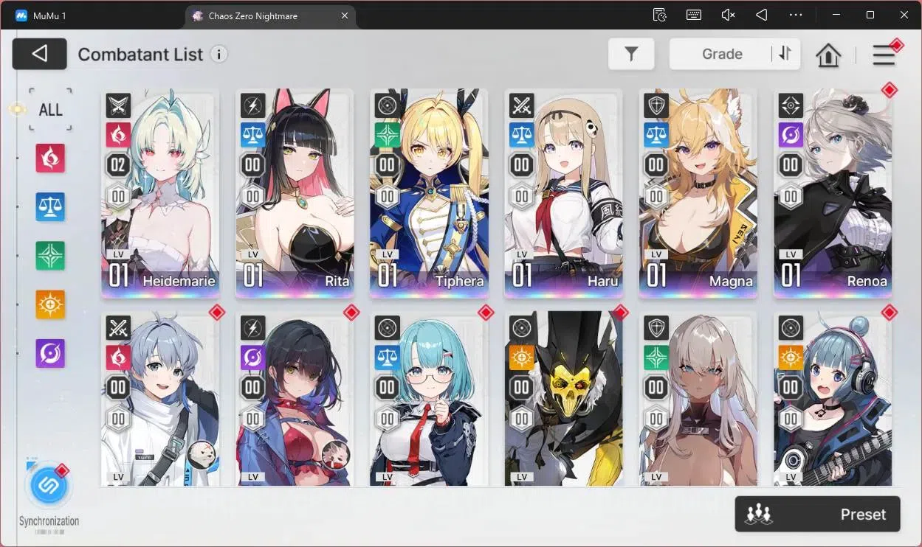Select the red bikini black-haired girl card
This screenshot has height=547, width=922.
[x=295, y=399]
